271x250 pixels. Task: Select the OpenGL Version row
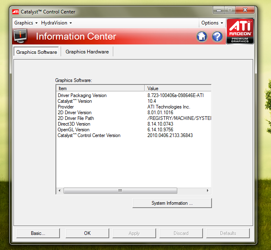tap(134, 130)
